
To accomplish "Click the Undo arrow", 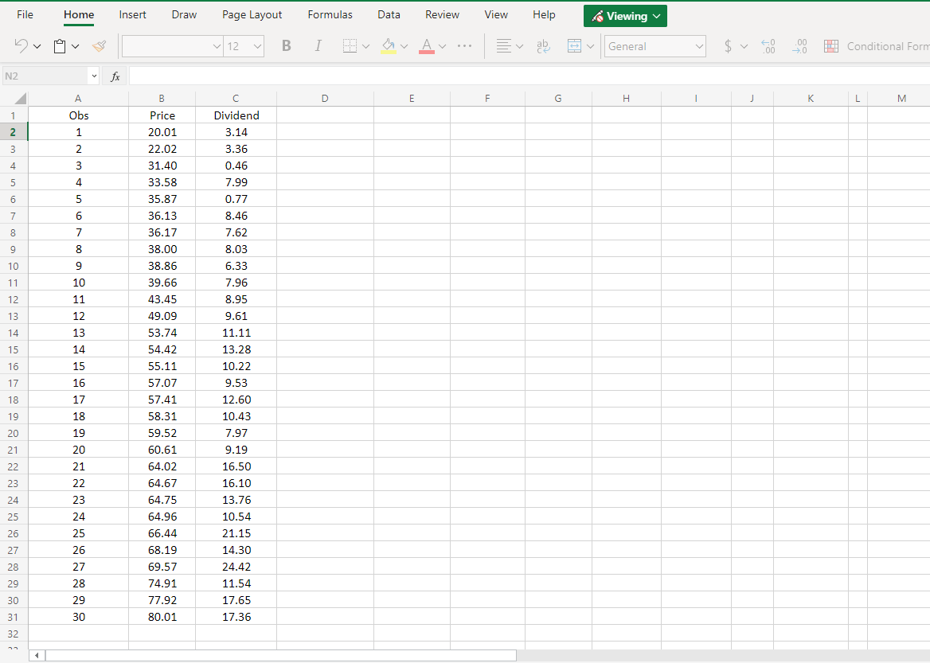I will click(x=20, y=45).
